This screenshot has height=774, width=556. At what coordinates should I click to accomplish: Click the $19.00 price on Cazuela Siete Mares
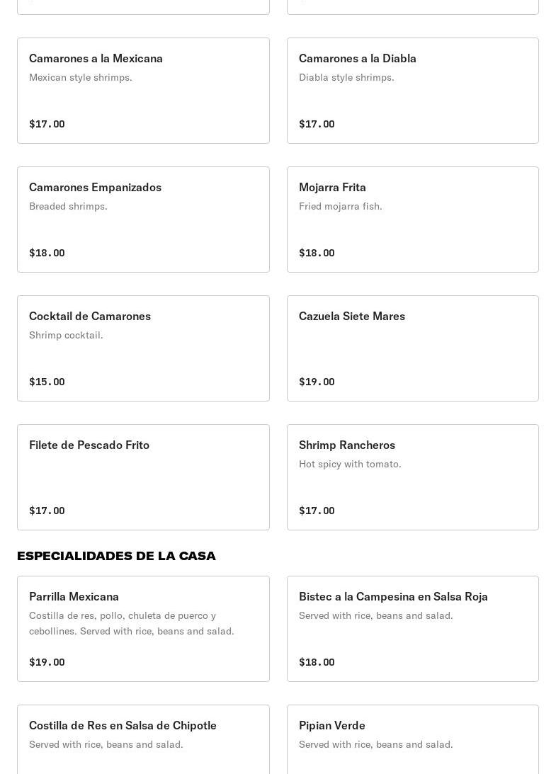click(317, 382)
